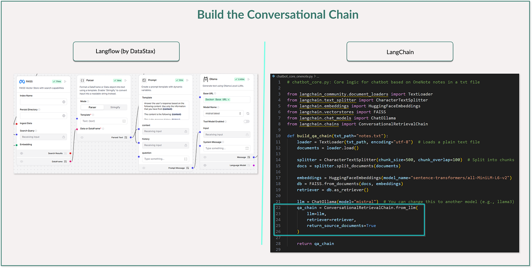Click the Prompt Template text area

[x=166, y=110]
